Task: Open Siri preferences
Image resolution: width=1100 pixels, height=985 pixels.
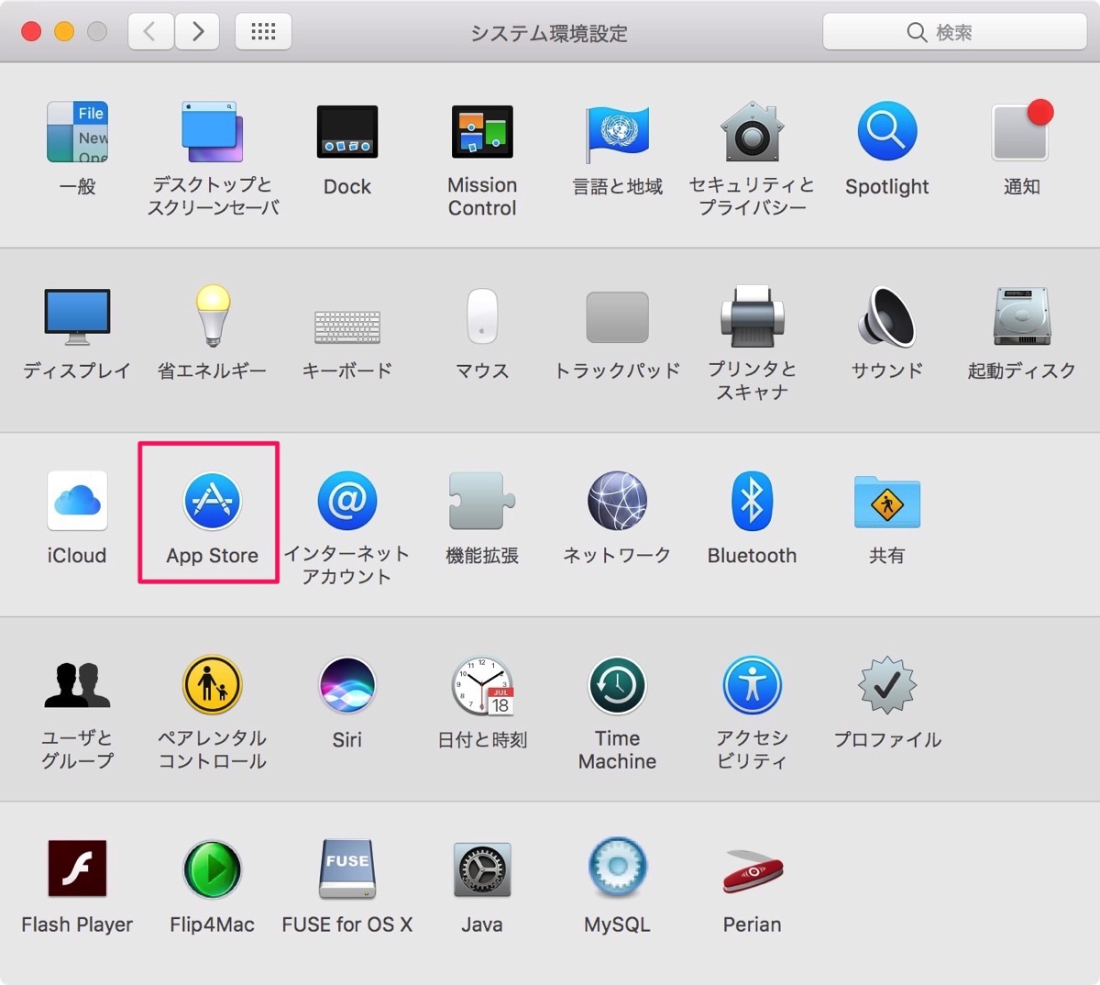Action: pyautogui.click(x=347, y=685)
